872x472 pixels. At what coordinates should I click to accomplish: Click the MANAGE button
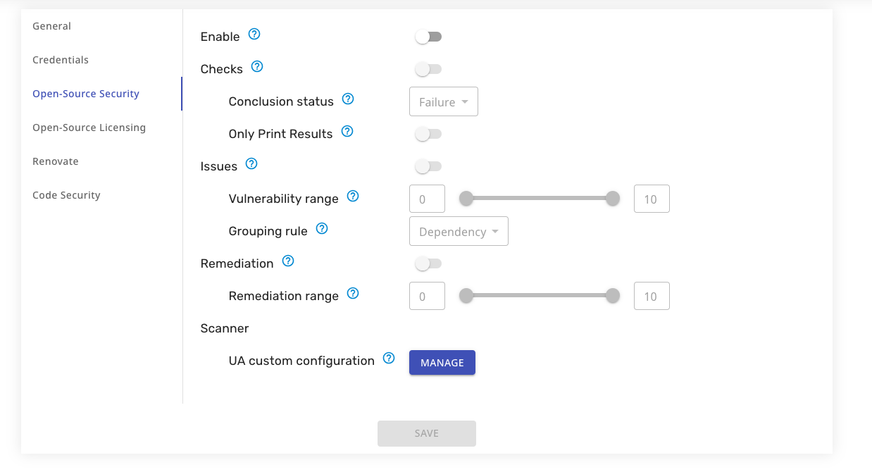click(442, 363)
